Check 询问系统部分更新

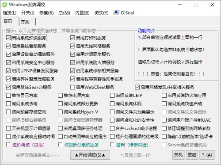coord(60,104)
